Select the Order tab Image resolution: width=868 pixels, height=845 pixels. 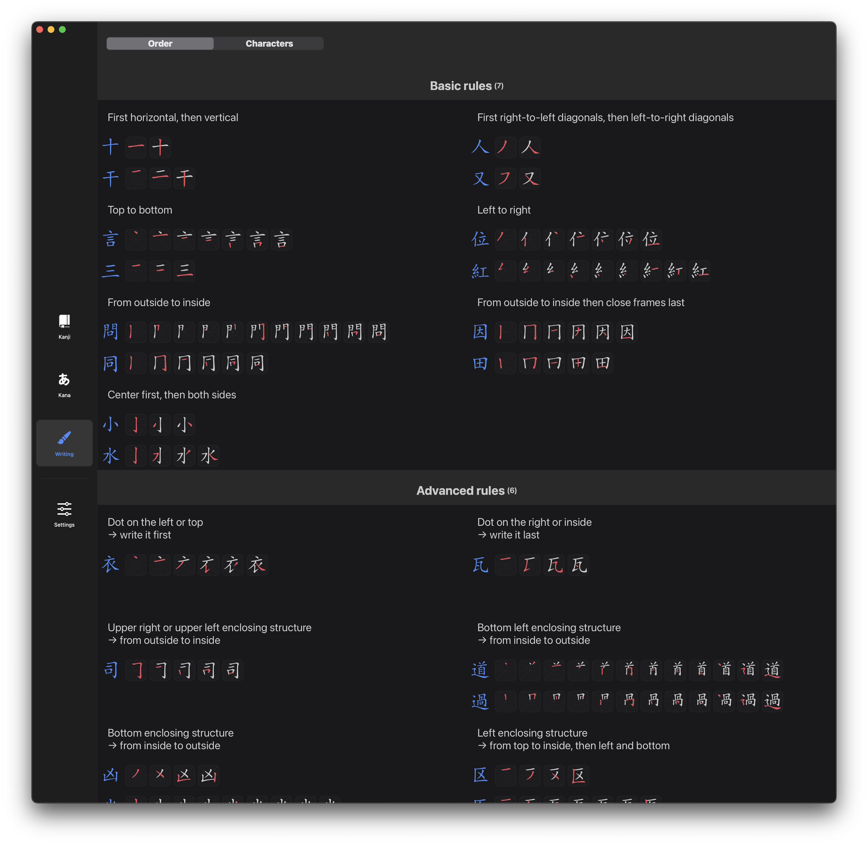(x=160, y=43)
